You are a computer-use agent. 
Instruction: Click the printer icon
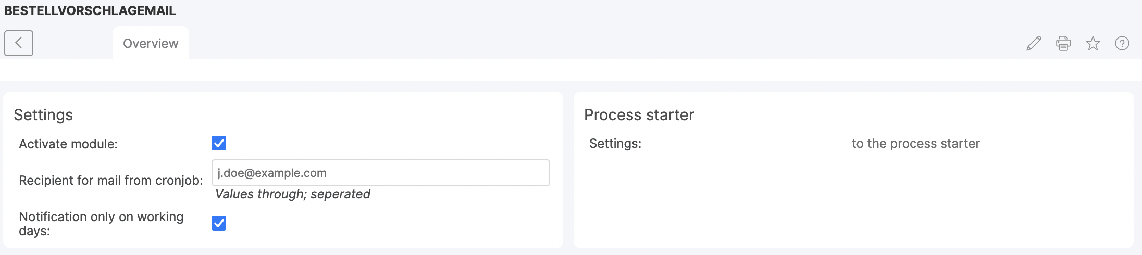[x=1063, y=43]
